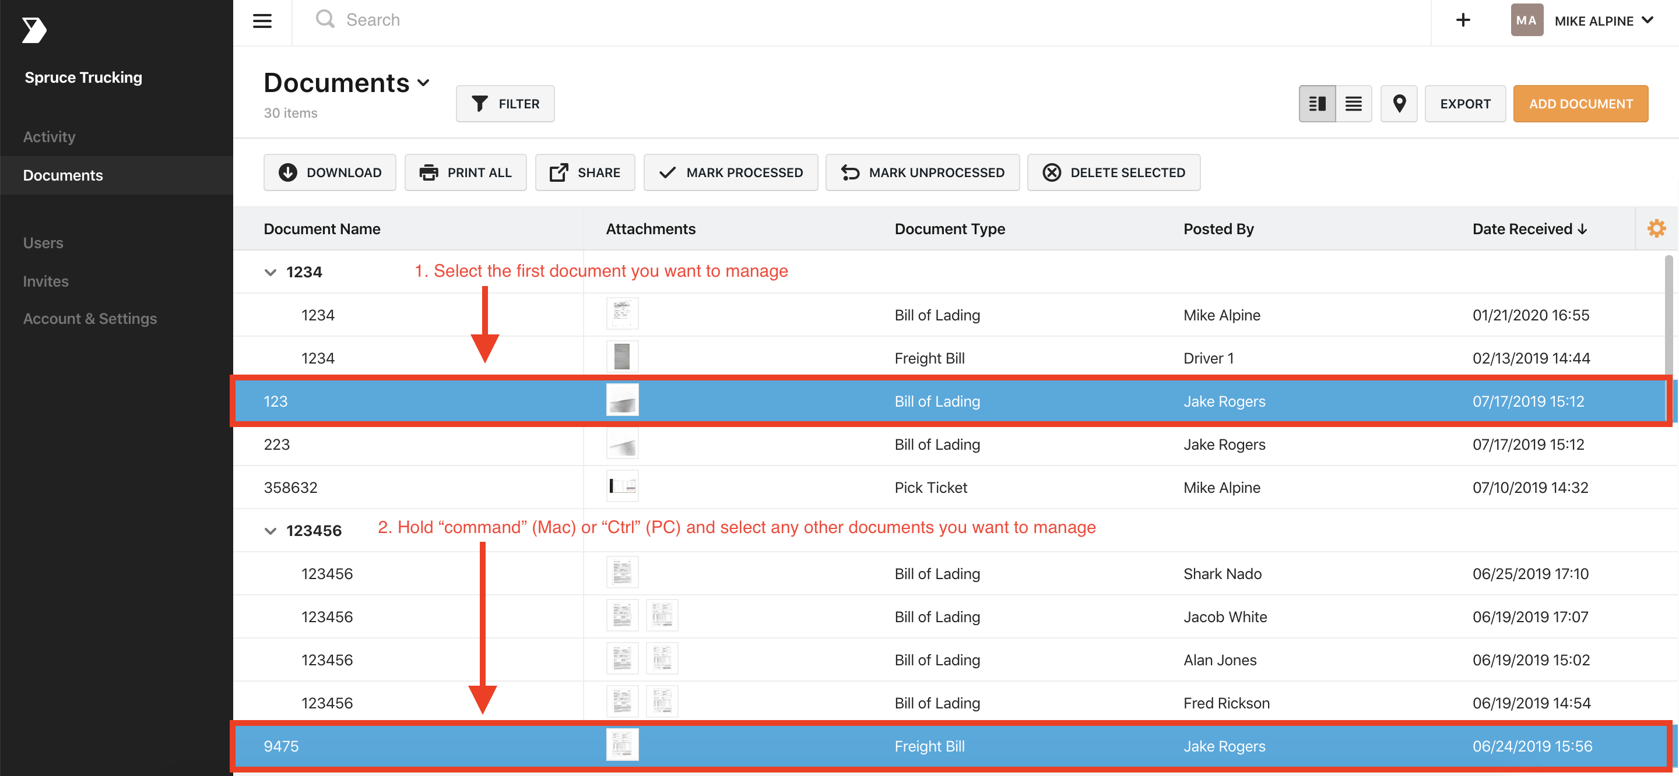1679x776 pixels.
Task: Switch to grouped split view
Action: 1318,104
